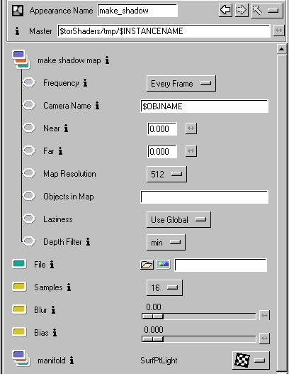This screenshot has height=374, width=289.
Task: Click the make shadow map layered icon
Action: pos(21,60)
